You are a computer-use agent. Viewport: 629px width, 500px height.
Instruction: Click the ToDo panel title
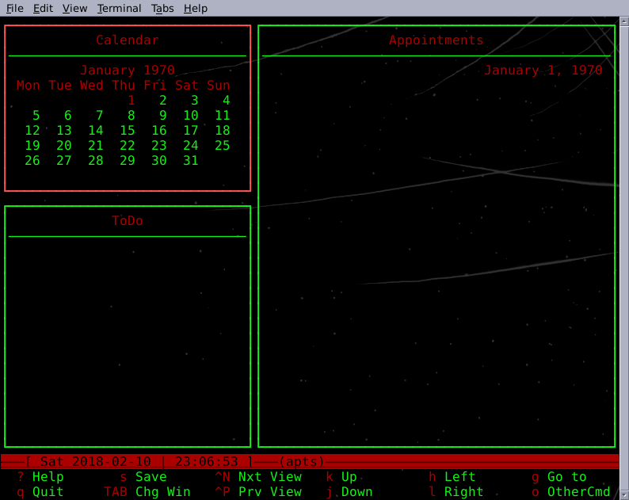tap(128, 221)
